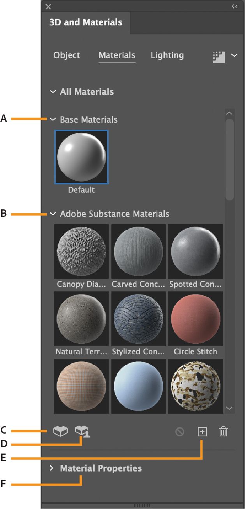Open the Lighting tab
The image size is (245, 509).
click(167, 55)
